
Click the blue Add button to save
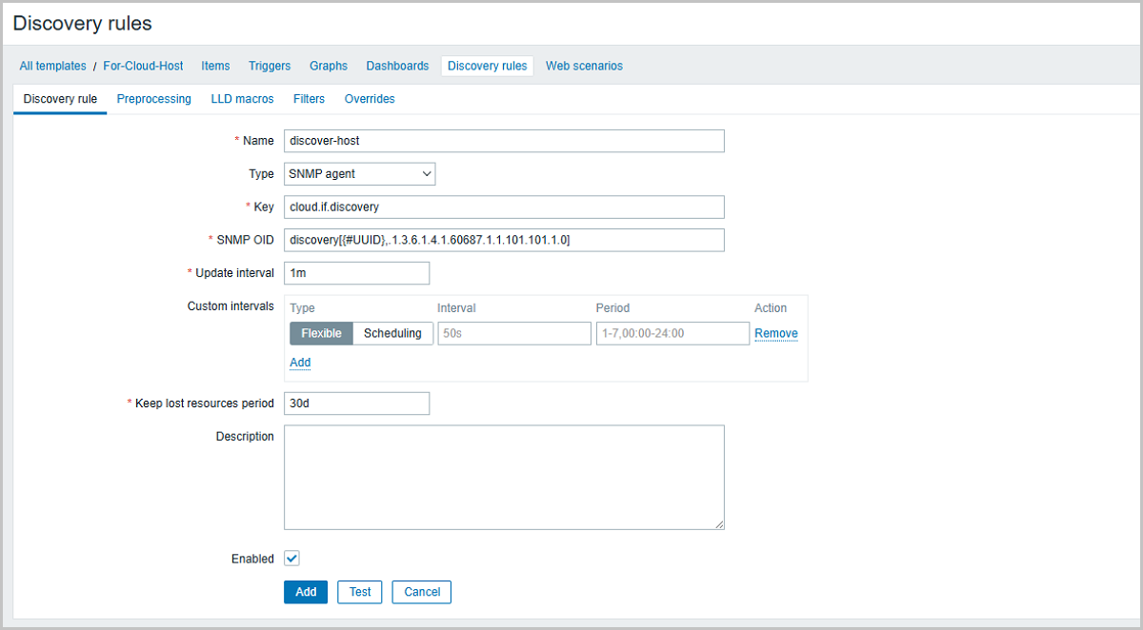point(305,591)
